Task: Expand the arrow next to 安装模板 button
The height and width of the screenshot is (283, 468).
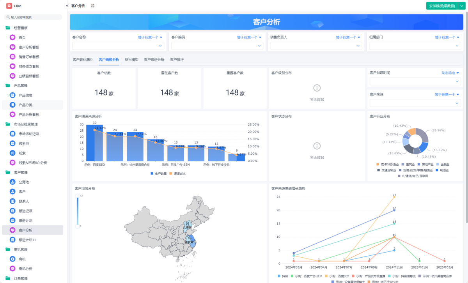Action: coord(462,6)
